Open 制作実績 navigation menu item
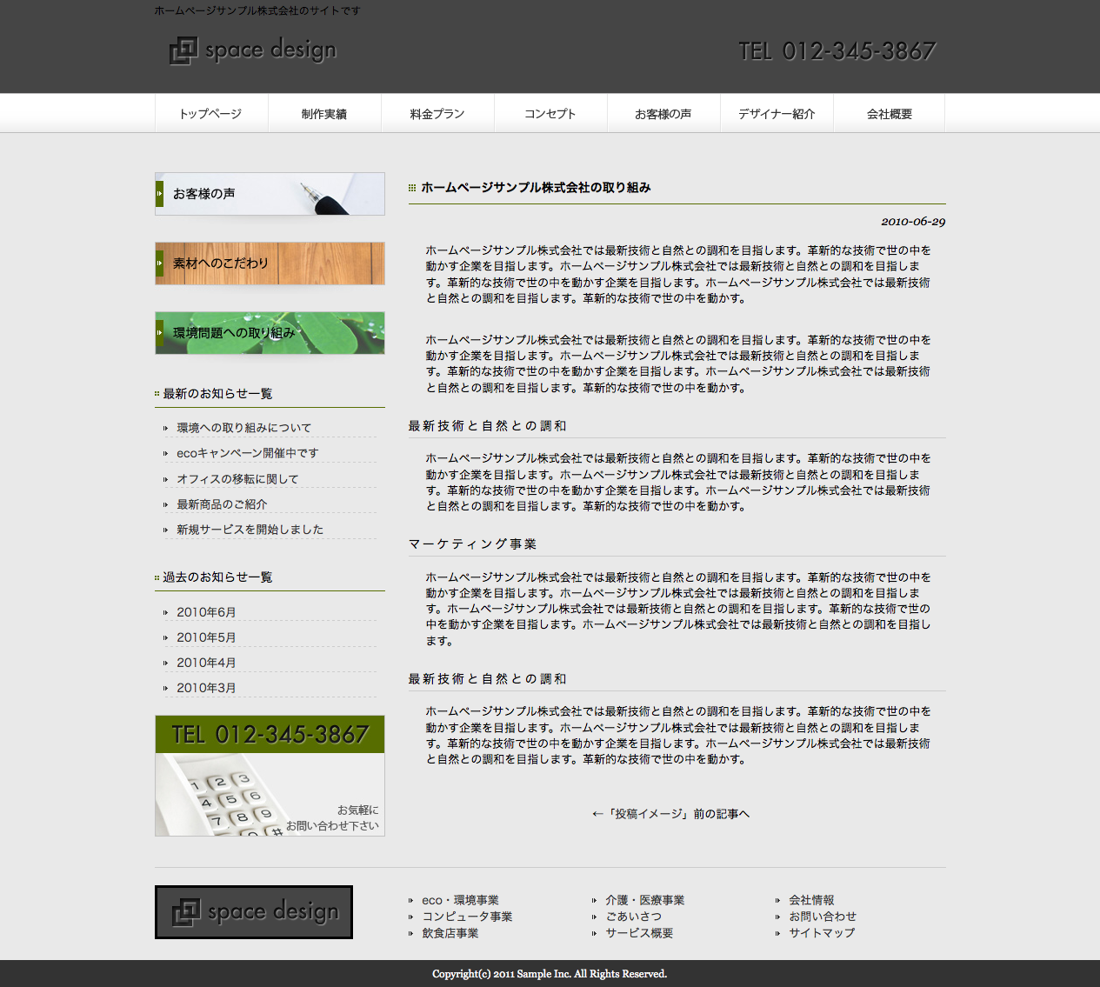Screen dimensions: 1100x987 pyautogui.click(x=324, y=114)
